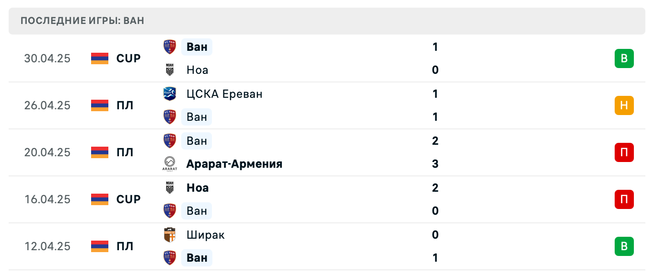Click the red П badge for Van vs Ararat-Armenia
This screenshot has height=278, width=654.
[x=624, y=152]
